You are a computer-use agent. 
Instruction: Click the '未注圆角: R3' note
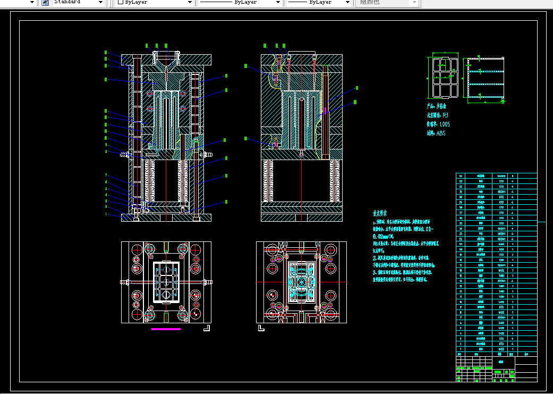[x=437, y=115]
